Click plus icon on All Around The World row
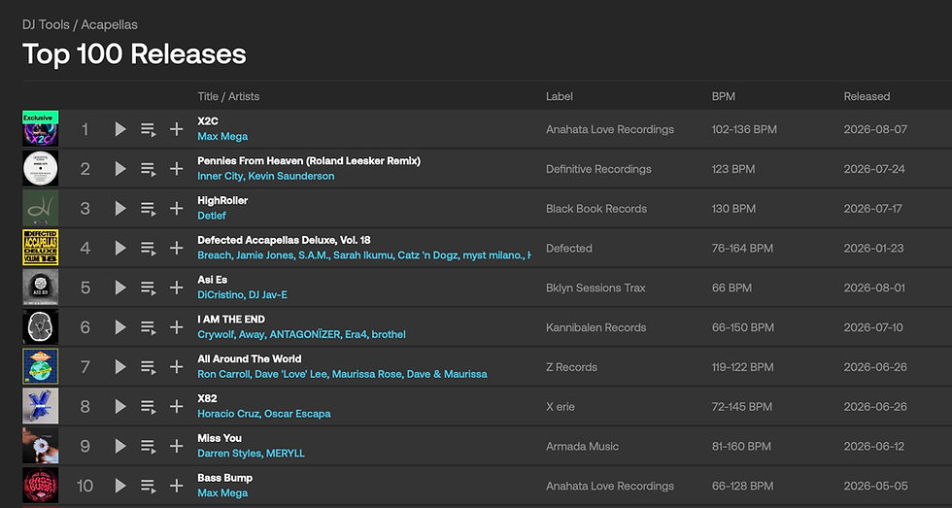Screen dimensions: 952x508 click(176, 366)
